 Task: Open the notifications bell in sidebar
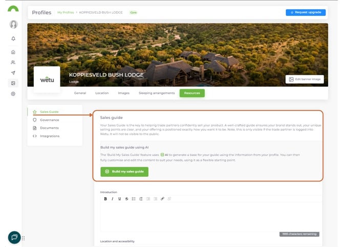[13, 38]
